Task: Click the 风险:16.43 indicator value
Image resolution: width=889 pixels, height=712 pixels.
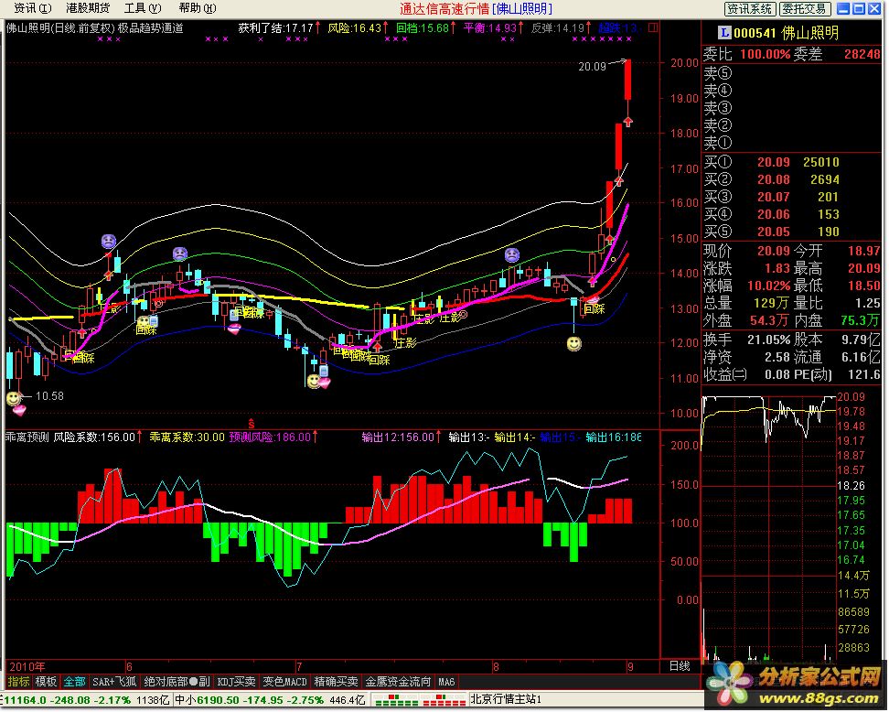Action: point(358,27)
